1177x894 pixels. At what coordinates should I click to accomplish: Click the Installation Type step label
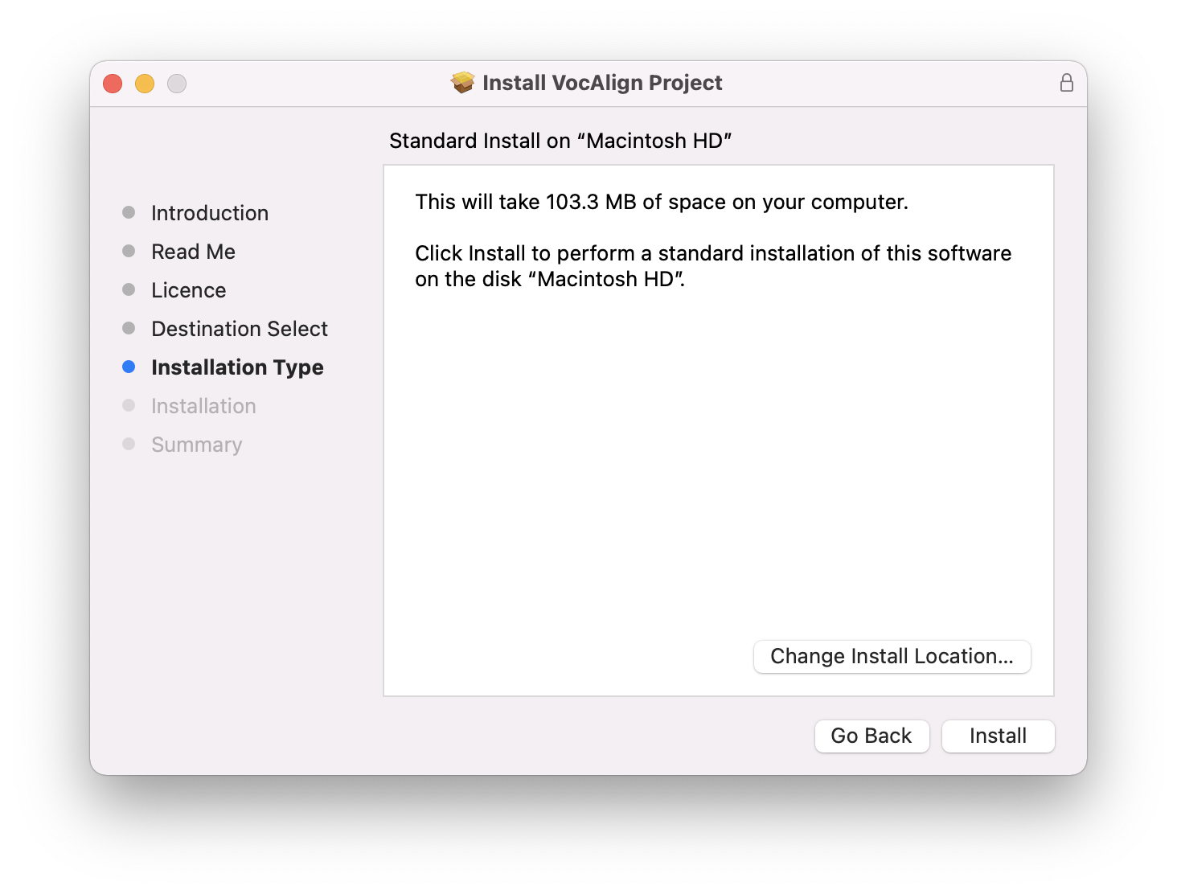pos(237,367)
